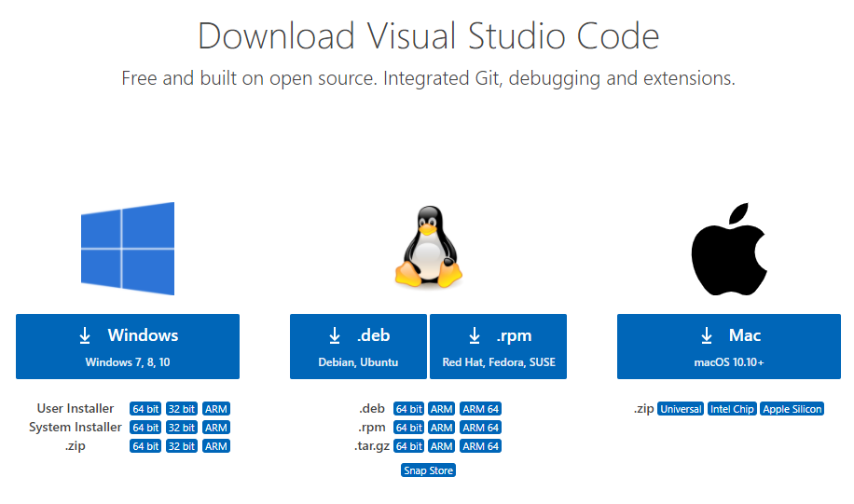Get the Windows User Installer 64 bit
The height and width of the screenshot is (504, 854).
[x=145, y=409]
